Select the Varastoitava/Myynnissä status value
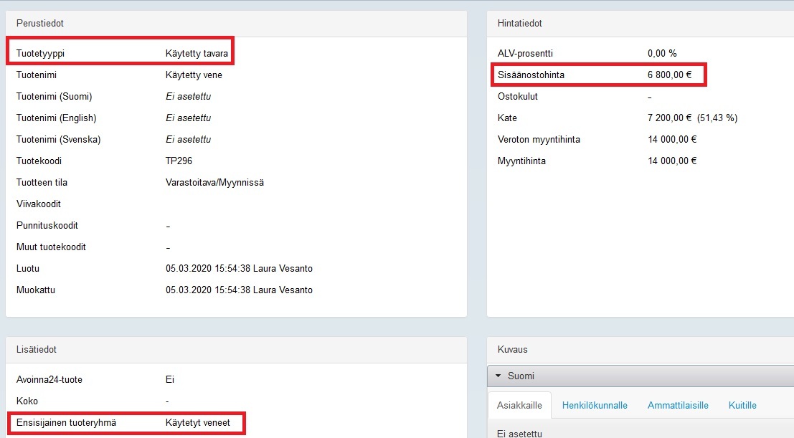 click(214, 183)
